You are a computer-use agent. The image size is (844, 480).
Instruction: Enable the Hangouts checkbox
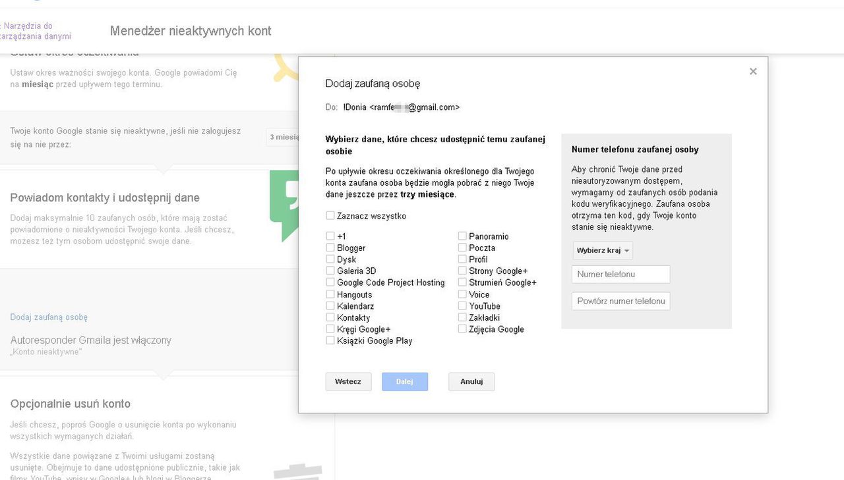pos(330,294)
